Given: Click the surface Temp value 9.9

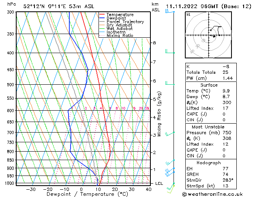Looking at the screenshot, I should pos(226,91).
